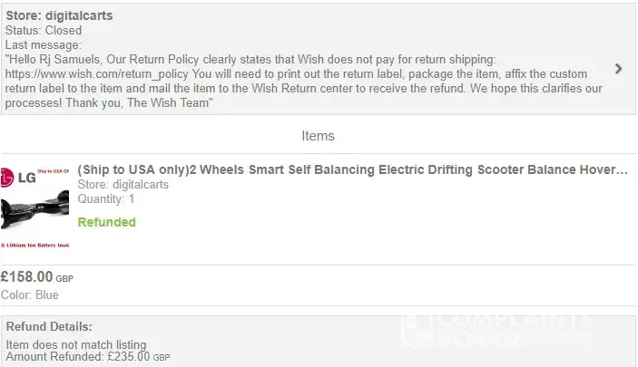Image resolution: width=638 pixels, height=367 pixels.
Task: Click the "Items" section heading
Action: (318, 136)
